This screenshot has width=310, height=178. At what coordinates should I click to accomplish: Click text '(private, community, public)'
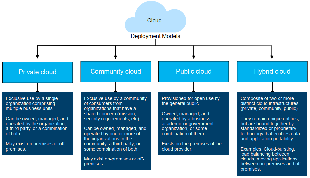click(270, 109)
